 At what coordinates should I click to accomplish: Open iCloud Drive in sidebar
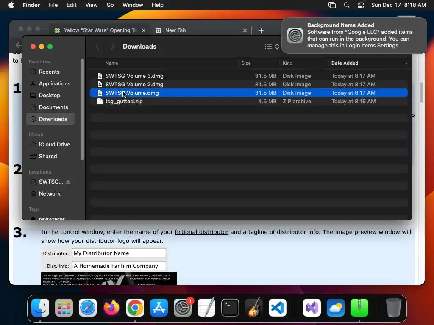(x=50, y=145)
